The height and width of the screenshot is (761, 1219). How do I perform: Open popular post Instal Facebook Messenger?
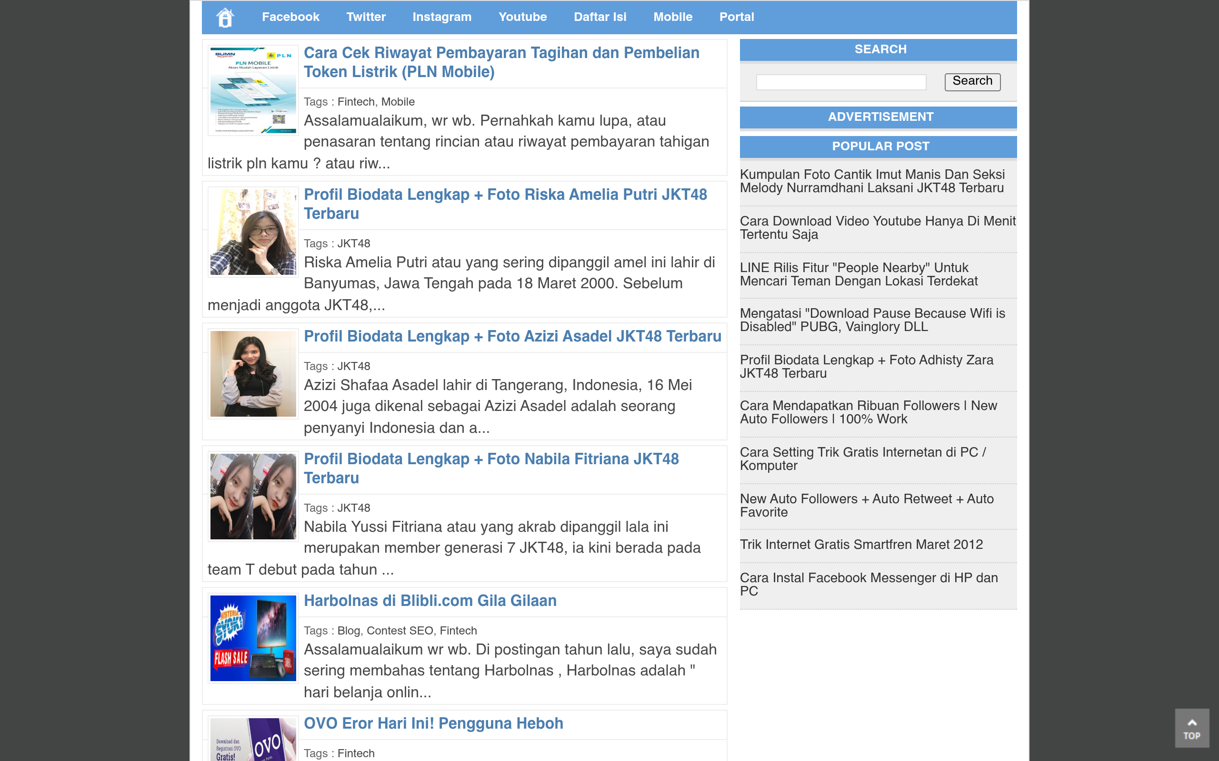click(x=869, y=585)
